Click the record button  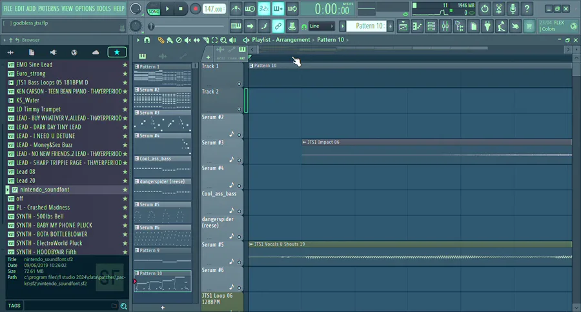pyautogui.click(x=195, y=8)
